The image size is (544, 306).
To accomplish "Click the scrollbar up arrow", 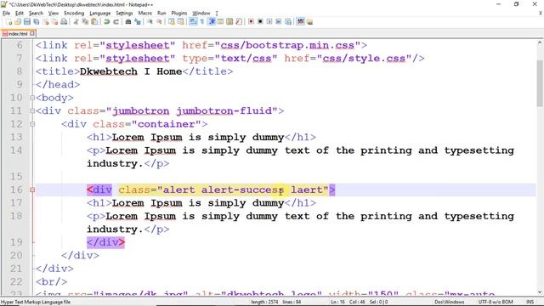I will tap(540, 43).
